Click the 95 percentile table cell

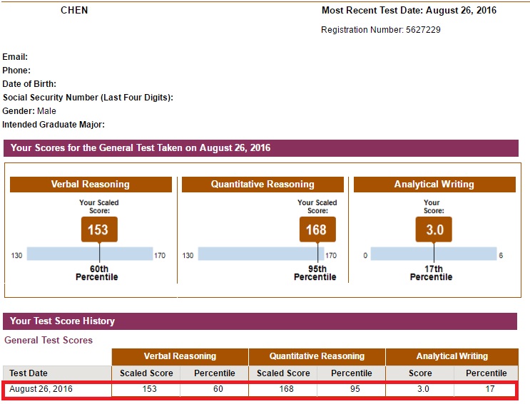pyautogui.click(x=355, y=389)
